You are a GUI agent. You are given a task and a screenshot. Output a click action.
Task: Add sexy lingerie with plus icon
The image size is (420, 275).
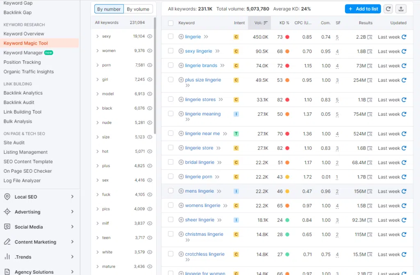181,51
